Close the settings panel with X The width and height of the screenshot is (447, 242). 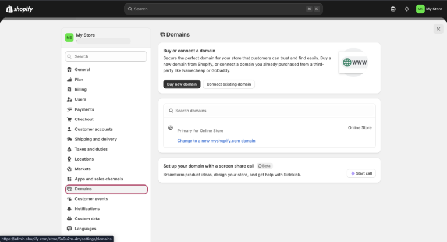[x=438, y=29]
